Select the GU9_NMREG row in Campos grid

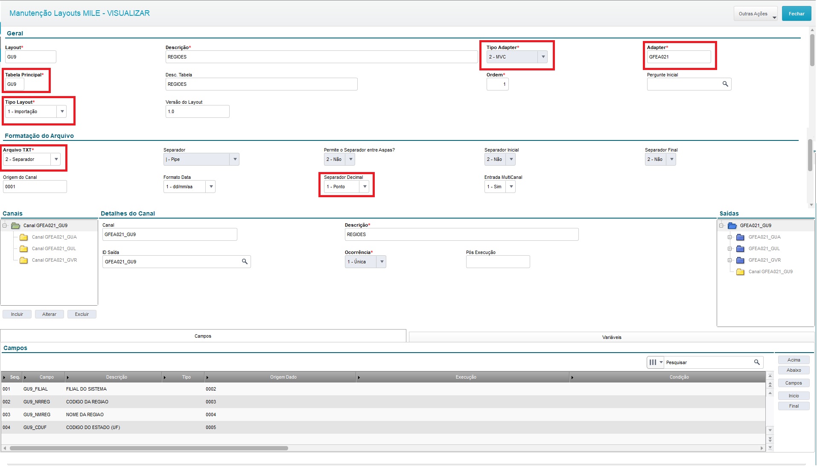point(383,414)
